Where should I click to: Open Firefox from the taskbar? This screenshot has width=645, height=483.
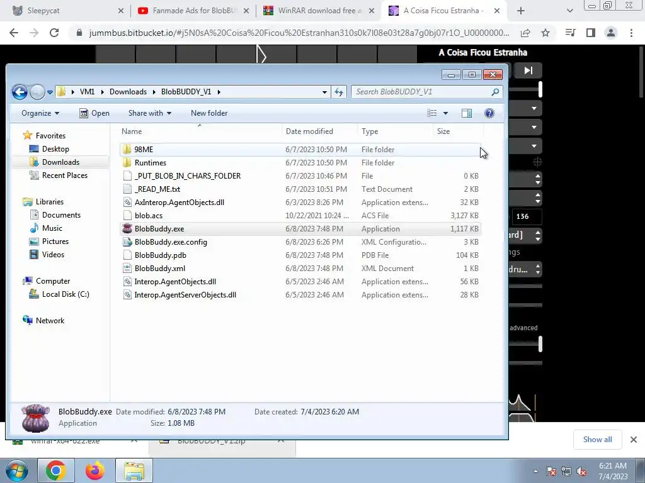(x=95, y=470)
